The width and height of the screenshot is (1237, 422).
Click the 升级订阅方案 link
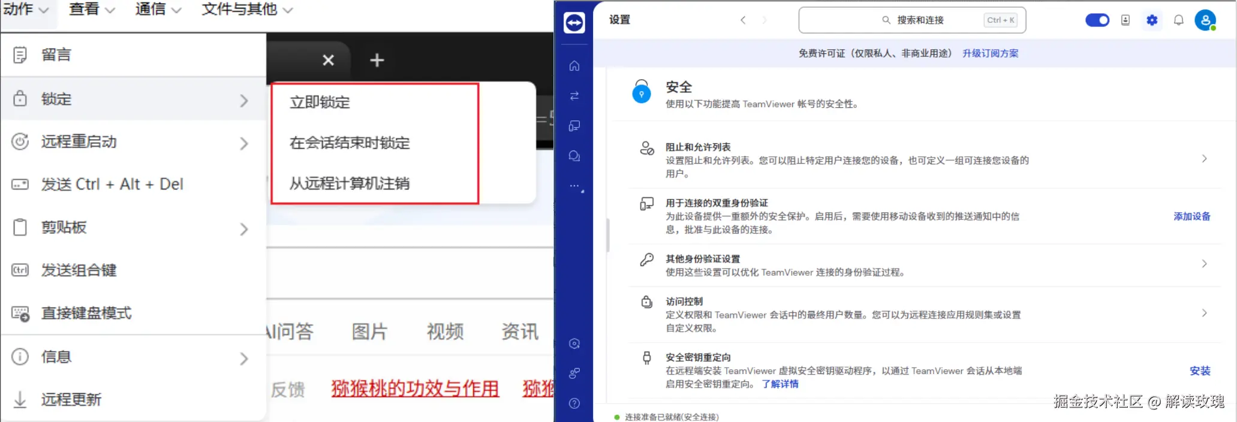pos(991,53)
